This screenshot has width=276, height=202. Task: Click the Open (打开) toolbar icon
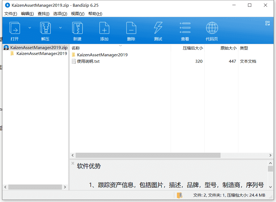15,28
